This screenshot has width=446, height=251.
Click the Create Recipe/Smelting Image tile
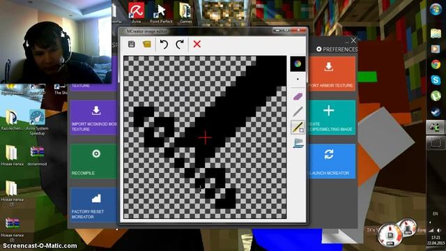point(332,118)
